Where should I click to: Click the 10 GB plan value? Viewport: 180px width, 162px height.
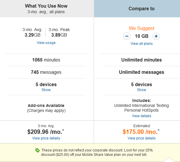coord(142,36)
